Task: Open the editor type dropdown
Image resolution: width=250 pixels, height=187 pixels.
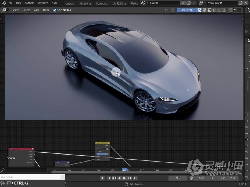Action: pos(5,10)
